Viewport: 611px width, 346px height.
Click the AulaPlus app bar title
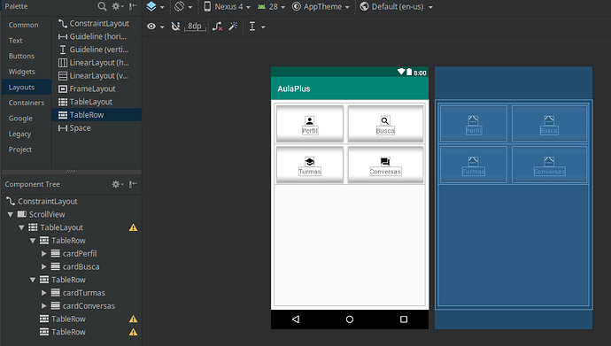[294, 88]
